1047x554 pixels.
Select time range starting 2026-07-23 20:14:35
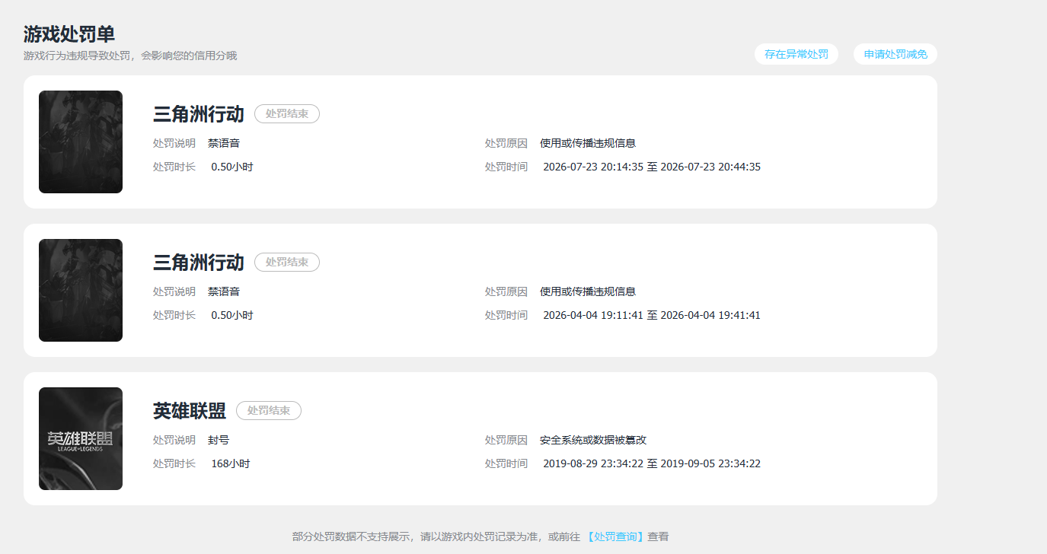click(x=652, y=167)
